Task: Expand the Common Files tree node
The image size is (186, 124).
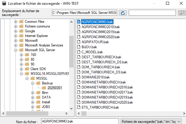Action: click(x=16, y=22)
